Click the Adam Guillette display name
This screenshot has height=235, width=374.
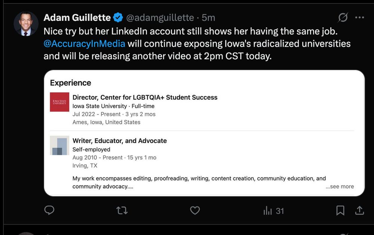[x=77, y=18]
